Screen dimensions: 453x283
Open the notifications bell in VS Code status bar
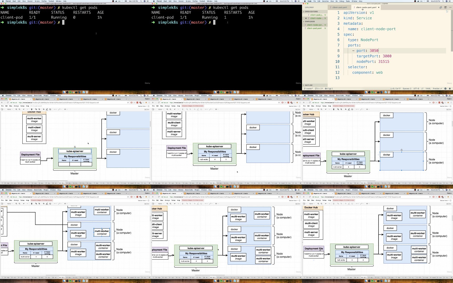click(450, 89)
